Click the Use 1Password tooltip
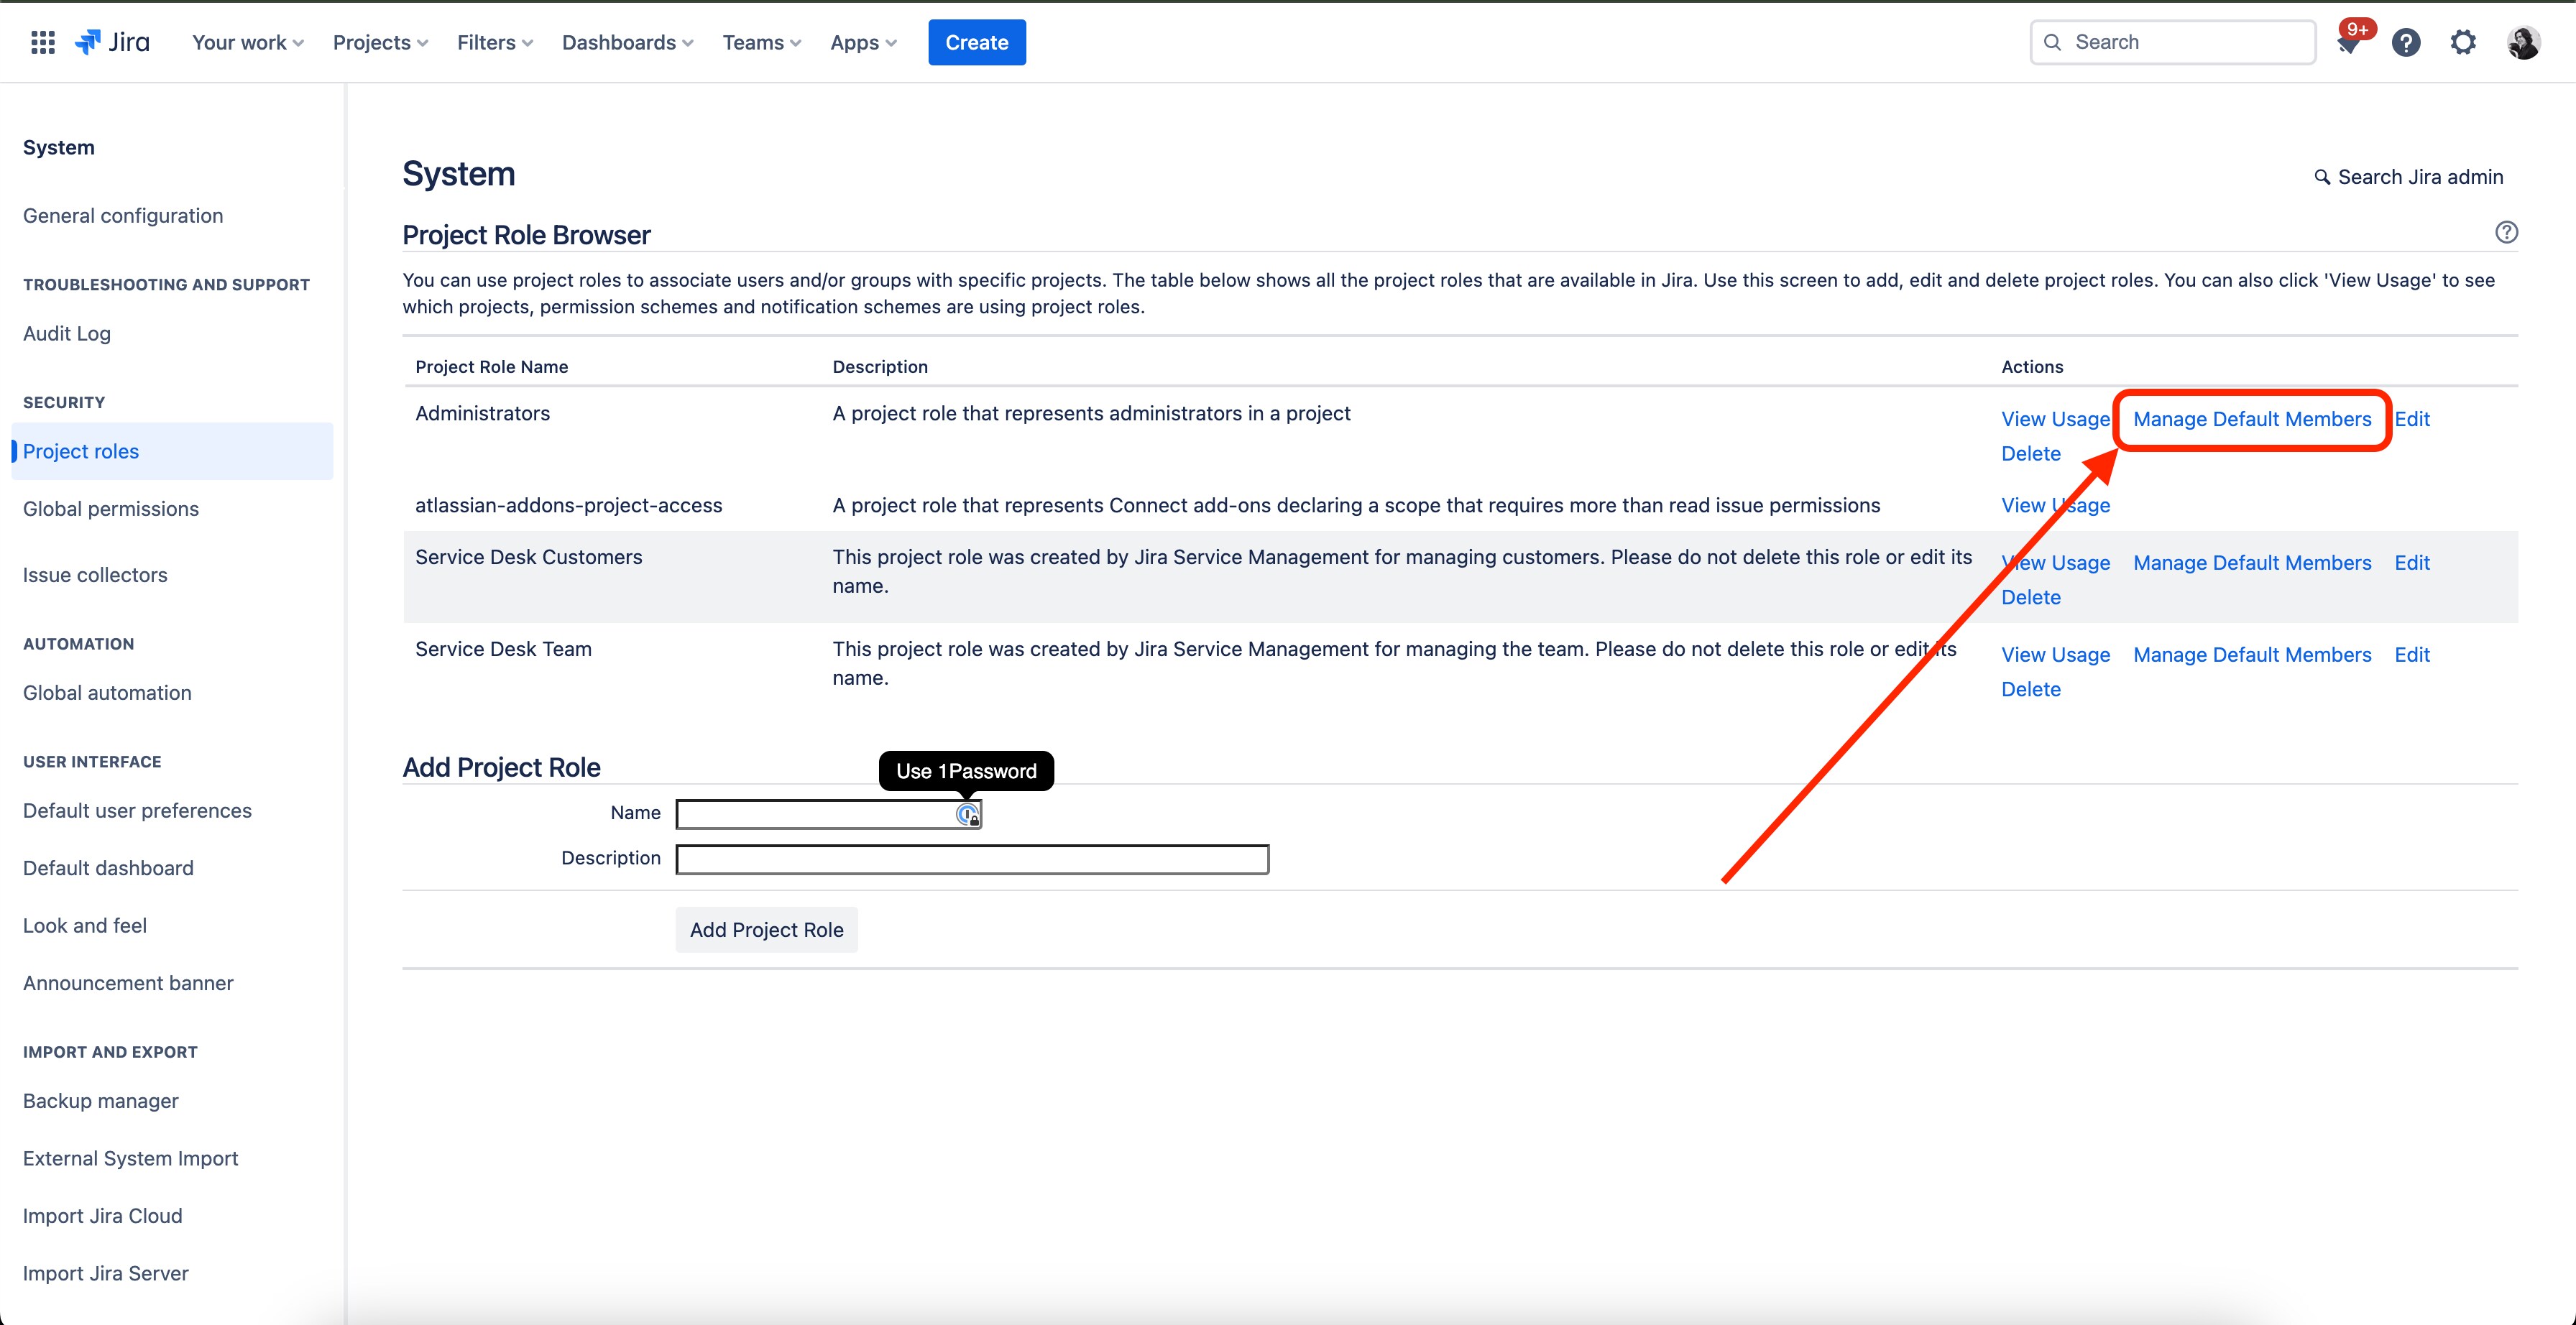Screen dimensions: 2576x1325 point(966,771)
